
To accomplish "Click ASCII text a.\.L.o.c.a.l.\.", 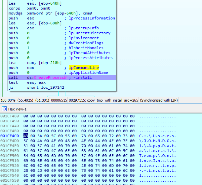I will click(x=157, y=151).
